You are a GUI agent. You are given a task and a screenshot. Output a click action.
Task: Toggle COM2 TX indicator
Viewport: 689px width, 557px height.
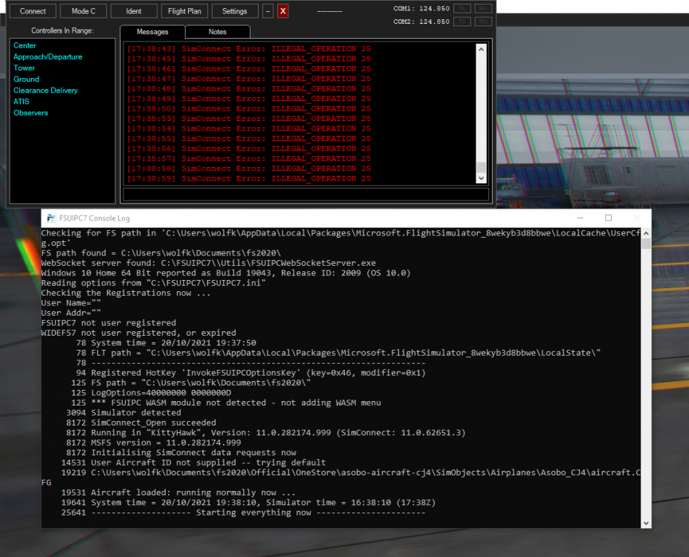(462, 22)
